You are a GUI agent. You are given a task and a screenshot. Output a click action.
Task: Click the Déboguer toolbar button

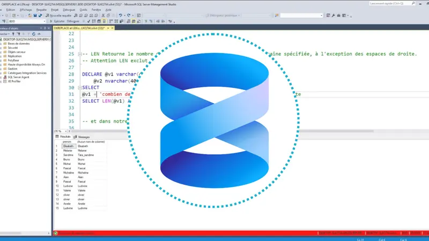tap(73, 21)
